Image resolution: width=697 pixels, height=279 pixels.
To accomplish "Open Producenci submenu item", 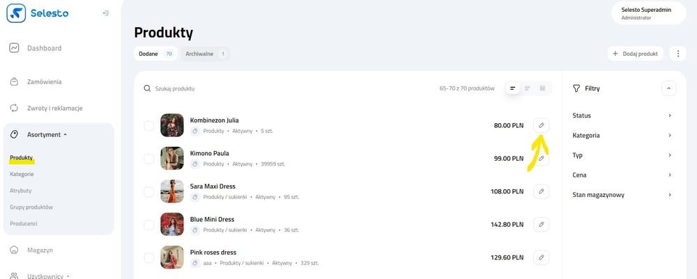I will pyautogui.click(x=24, y=223).
